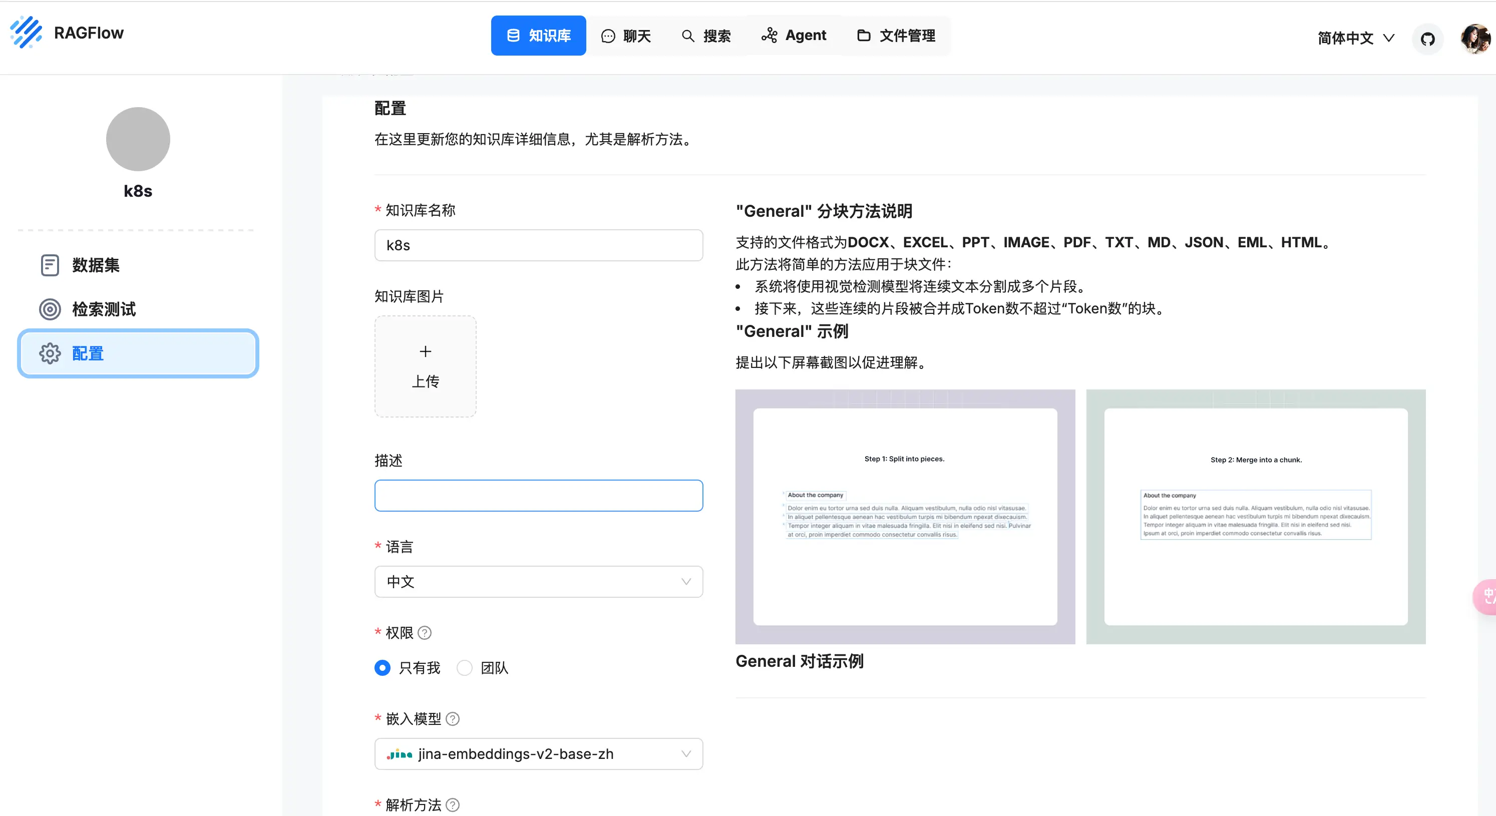
Task: Open the 语言 dropdown showing 中文
Action: pyautogui.click(x=539, y=581)
